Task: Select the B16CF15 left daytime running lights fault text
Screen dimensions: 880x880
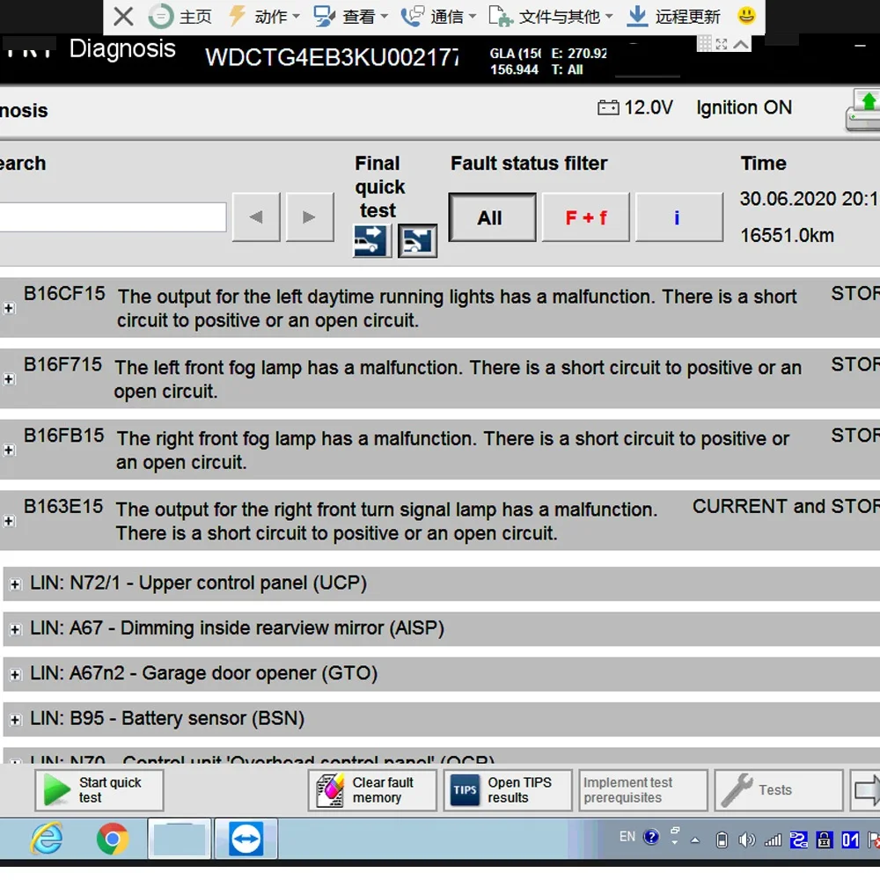Action: (457, 308)
